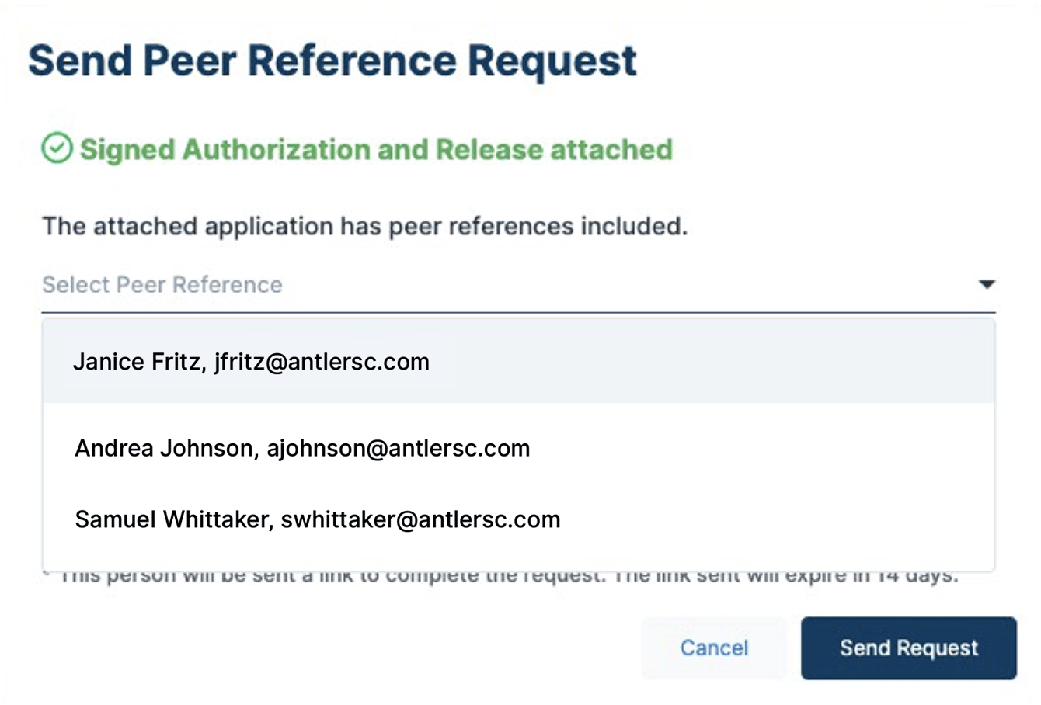Pick Samuel Whittaker as the reference
The image size is (1041, 705).
[x=317, y=519]
